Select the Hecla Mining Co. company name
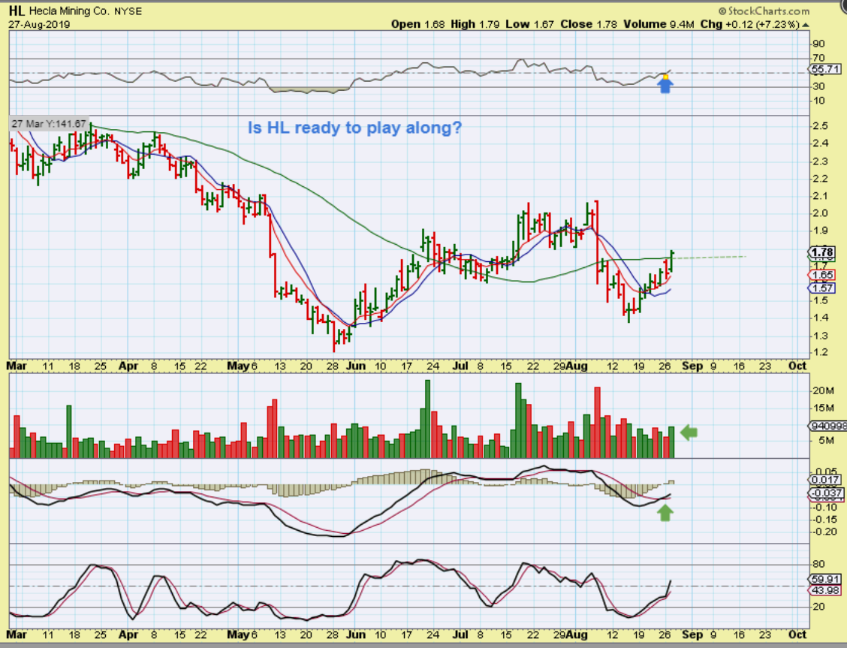The width and height of the screenshot is (847, 648). [x=69, y=11]
